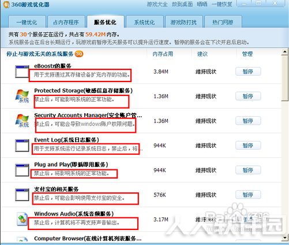
Task: Click the 晒晒 link in title bar
Action: (202, 4)
